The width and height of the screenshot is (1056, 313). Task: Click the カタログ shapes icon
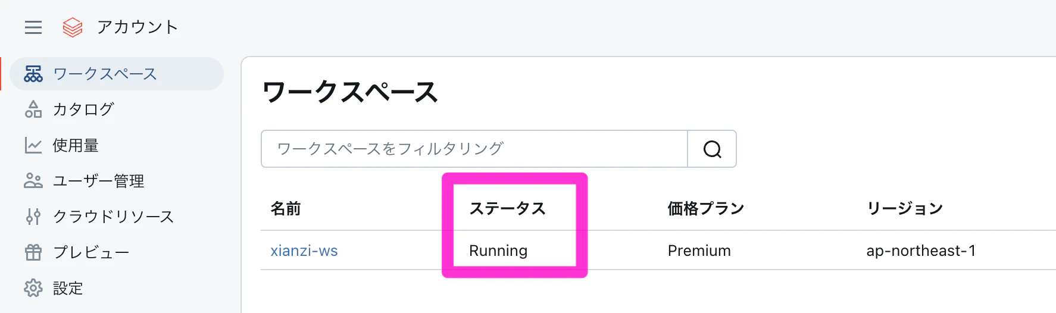point(33,109)
